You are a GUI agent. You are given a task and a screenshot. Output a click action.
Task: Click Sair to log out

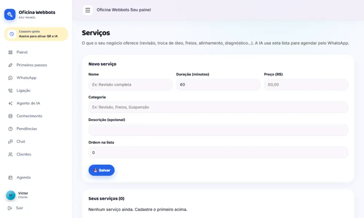click(20, 208)
